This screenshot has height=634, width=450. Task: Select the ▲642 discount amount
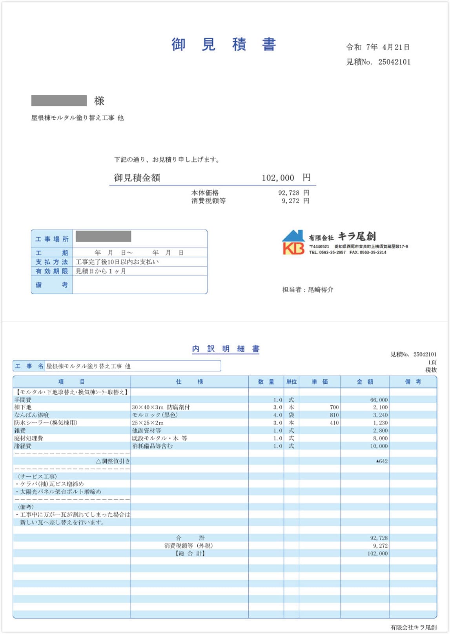[382, 461]
